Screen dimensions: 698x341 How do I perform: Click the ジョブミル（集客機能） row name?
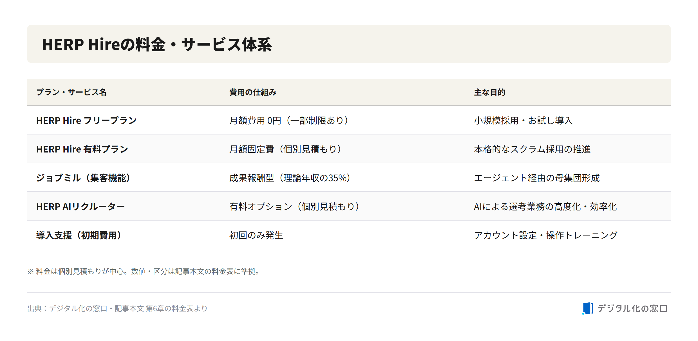point(83,178)
